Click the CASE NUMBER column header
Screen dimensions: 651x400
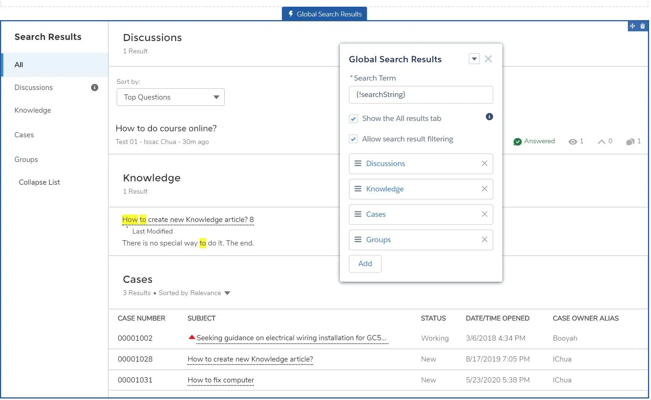[x=141, y=318]
